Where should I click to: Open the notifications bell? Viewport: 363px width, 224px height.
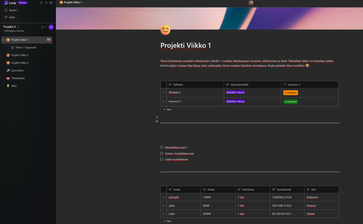41,2
